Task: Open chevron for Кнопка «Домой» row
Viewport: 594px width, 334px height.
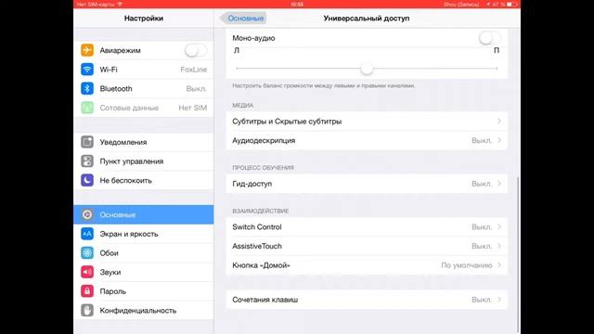Action: point(499,265)
